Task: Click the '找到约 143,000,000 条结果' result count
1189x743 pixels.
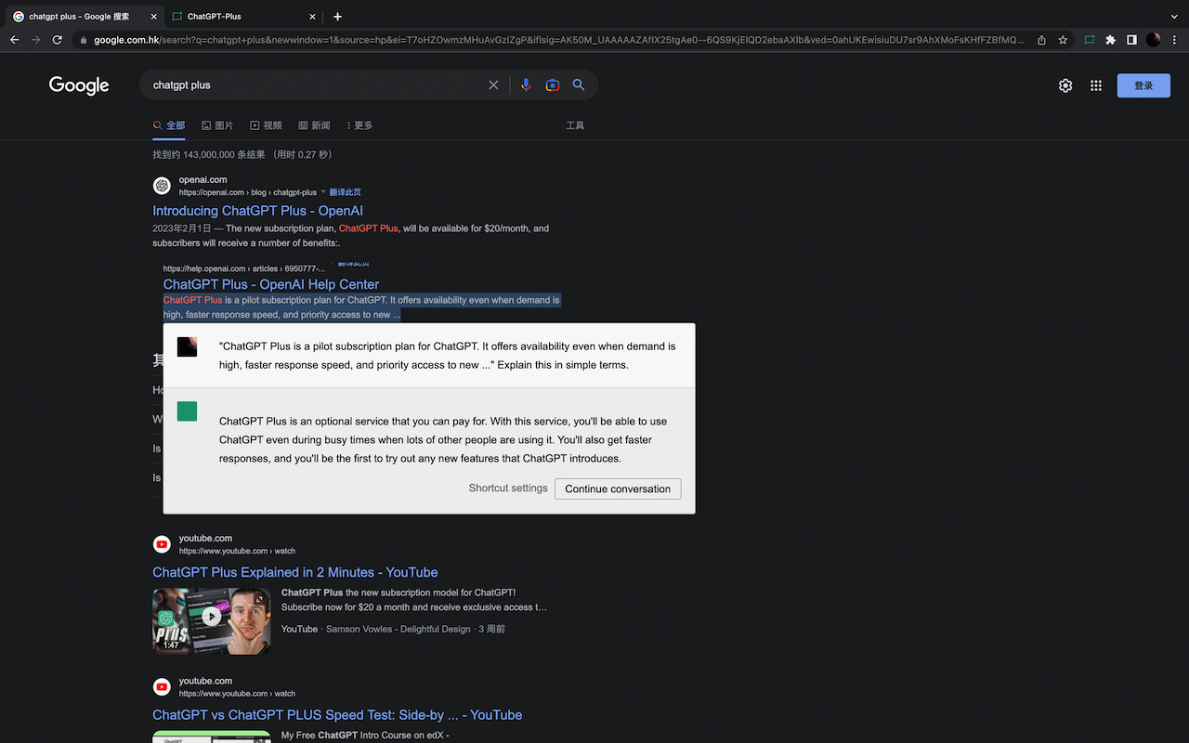Action: click(x=209, y=155)
